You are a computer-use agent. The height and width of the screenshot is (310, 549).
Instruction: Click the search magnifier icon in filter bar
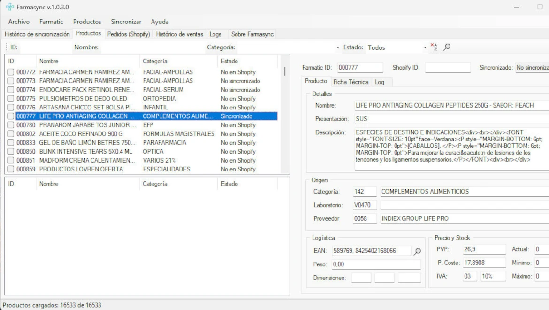(x=447, y=47)
